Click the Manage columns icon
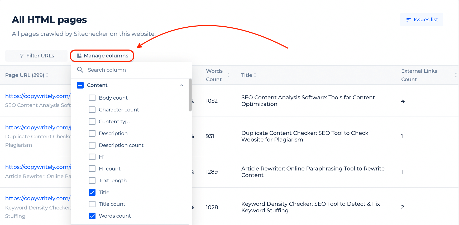This screenshot has height=225, width=459. [x=79, y=56]
